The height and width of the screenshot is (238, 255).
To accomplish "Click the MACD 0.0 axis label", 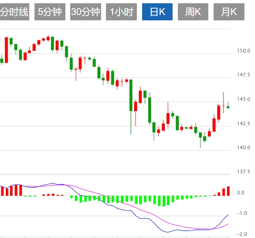I will click(x=240, y=193).
